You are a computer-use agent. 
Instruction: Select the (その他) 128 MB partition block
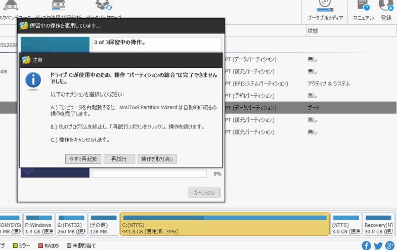tap(103, 224)
